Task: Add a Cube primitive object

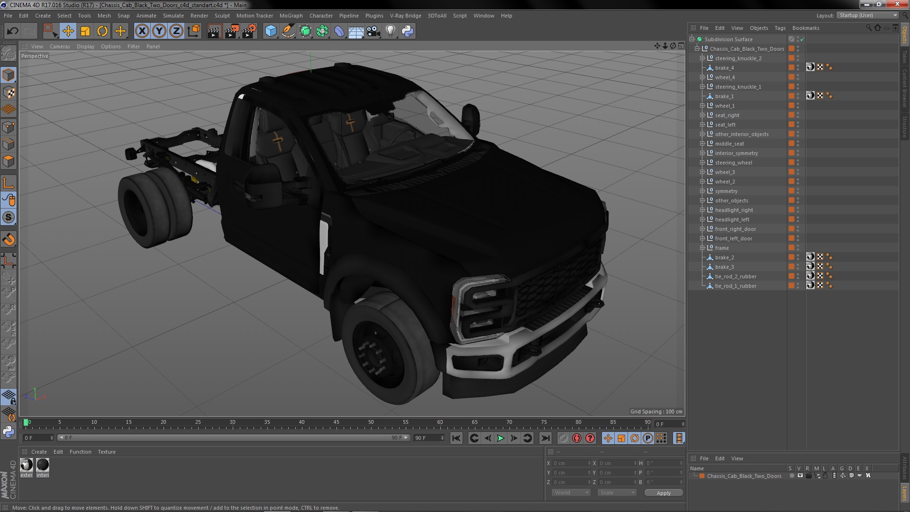Action: (271, 31)
